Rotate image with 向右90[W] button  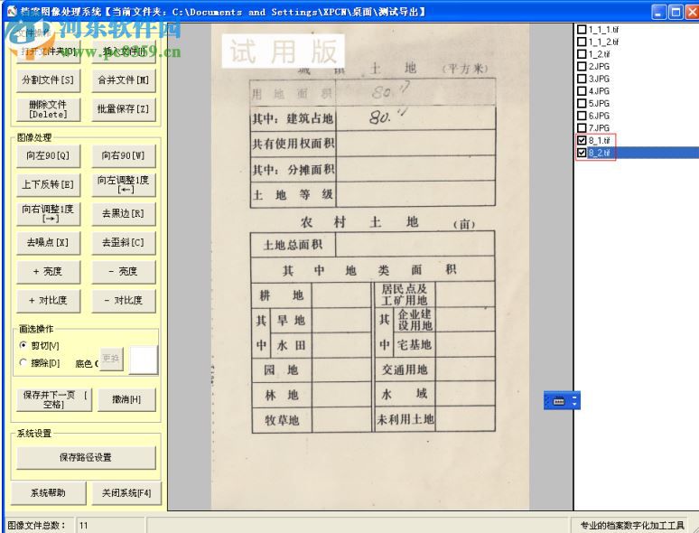(x=124, y=155)
